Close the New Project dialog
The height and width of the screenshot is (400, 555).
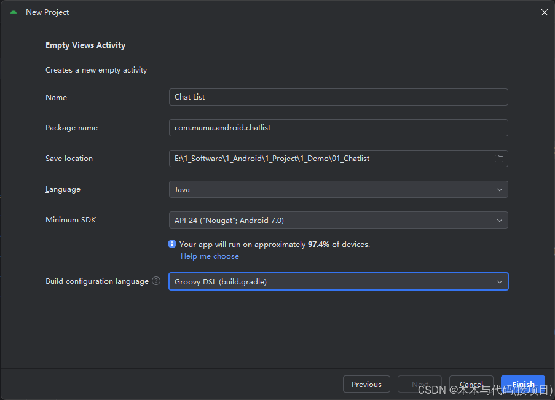[x=544, y=12]
